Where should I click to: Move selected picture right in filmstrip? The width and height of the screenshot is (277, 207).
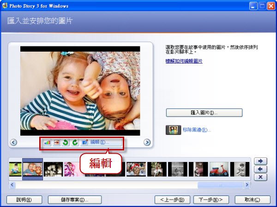coord(260,161)
